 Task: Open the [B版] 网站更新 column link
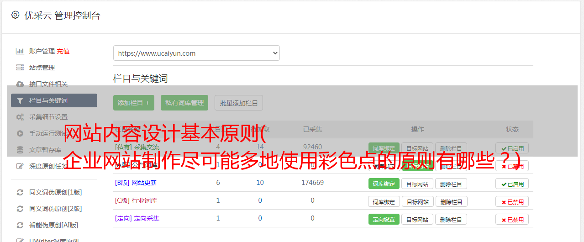136,183
